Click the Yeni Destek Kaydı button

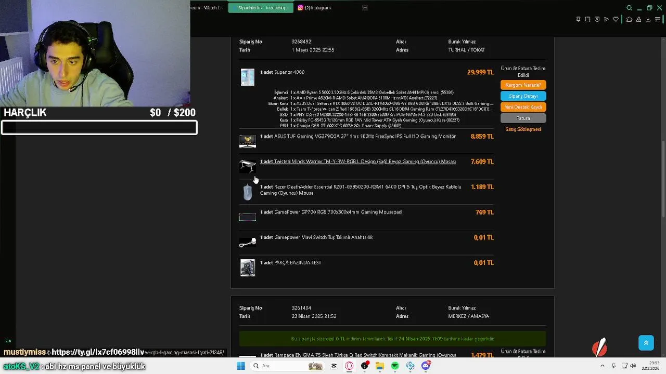[x=523, y=107]
